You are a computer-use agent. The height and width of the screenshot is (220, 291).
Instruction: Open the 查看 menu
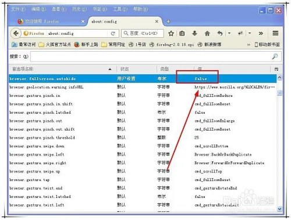tap(59, 9)
